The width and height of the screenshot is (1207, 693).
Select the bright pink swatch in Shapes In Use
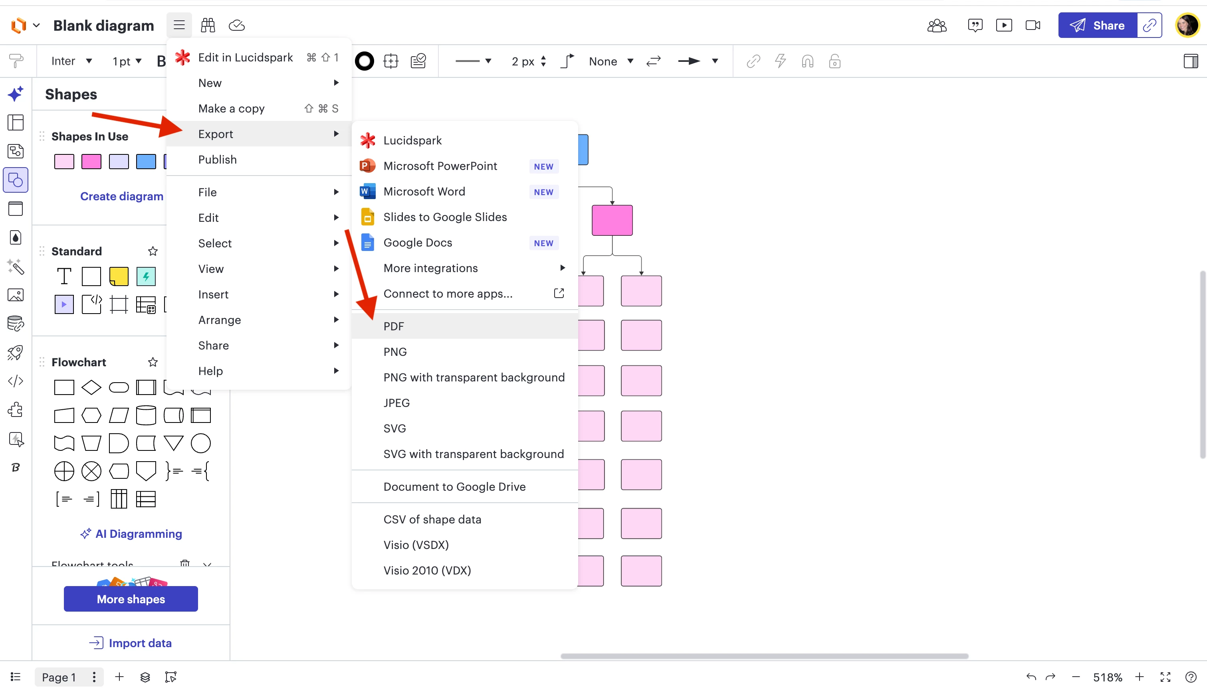click(91, 162)
